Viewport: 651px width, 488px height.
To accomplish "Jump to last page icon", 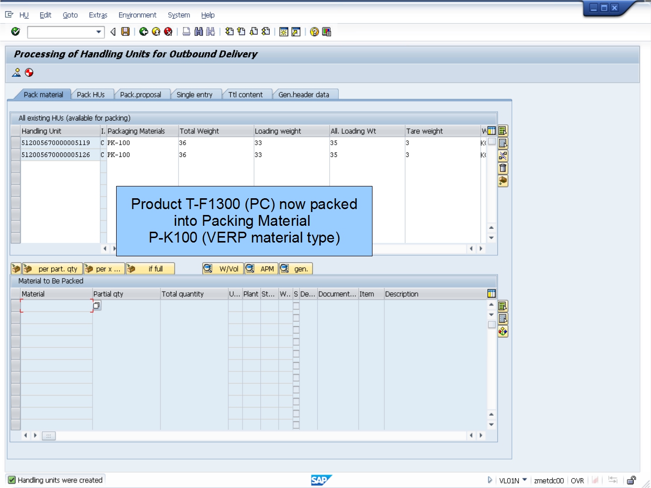I will click(x=266, y=31).
